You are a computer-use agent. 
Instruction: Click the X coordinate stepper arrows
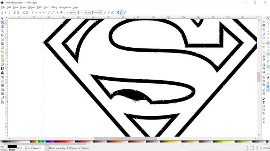click(x=78, y=13)
